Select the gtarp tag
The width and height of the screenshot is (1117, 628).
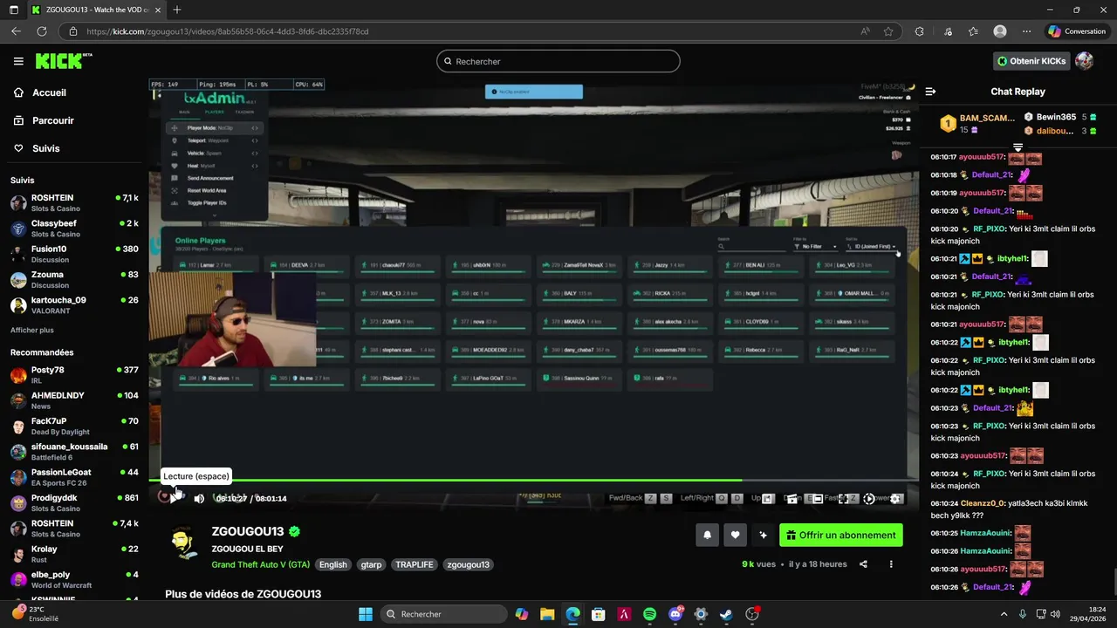[371, 564]
